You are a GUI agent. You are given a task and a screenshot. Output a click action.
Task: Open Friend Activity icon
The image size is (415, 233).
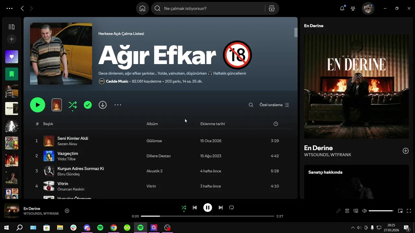tap(353, 8)
